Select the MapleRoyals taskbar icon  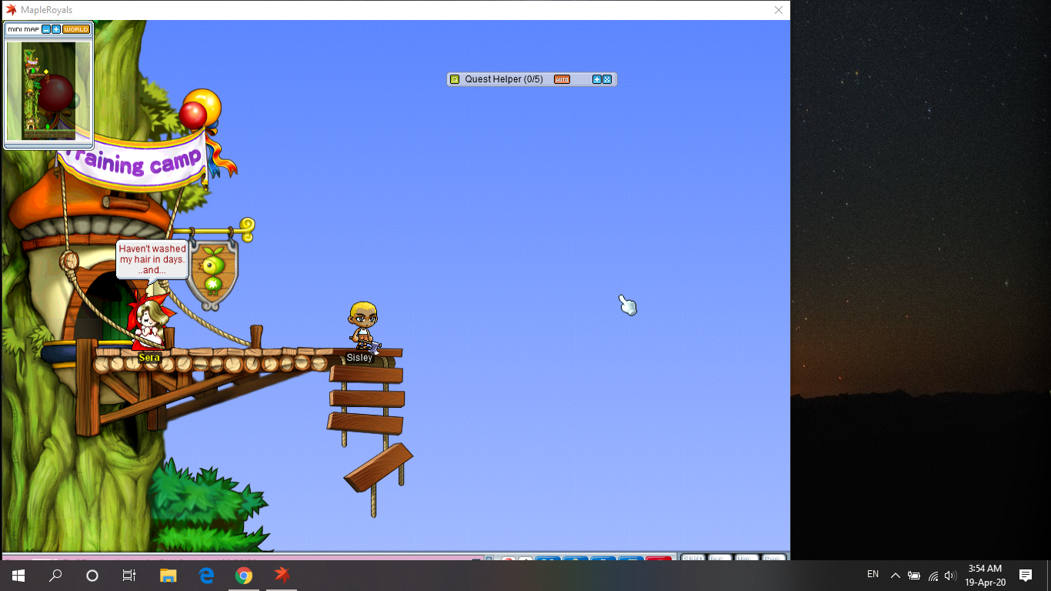282,576
